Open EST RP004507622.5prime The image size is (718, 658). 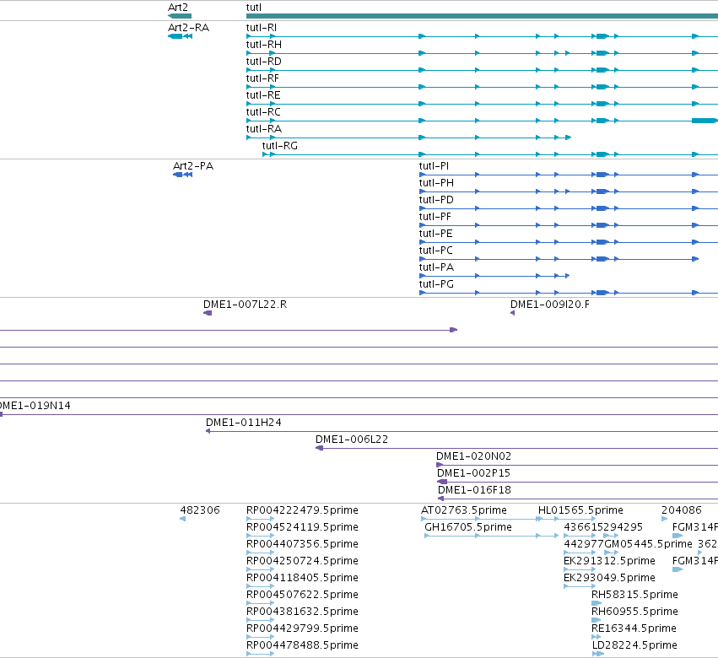pos(302,595)
